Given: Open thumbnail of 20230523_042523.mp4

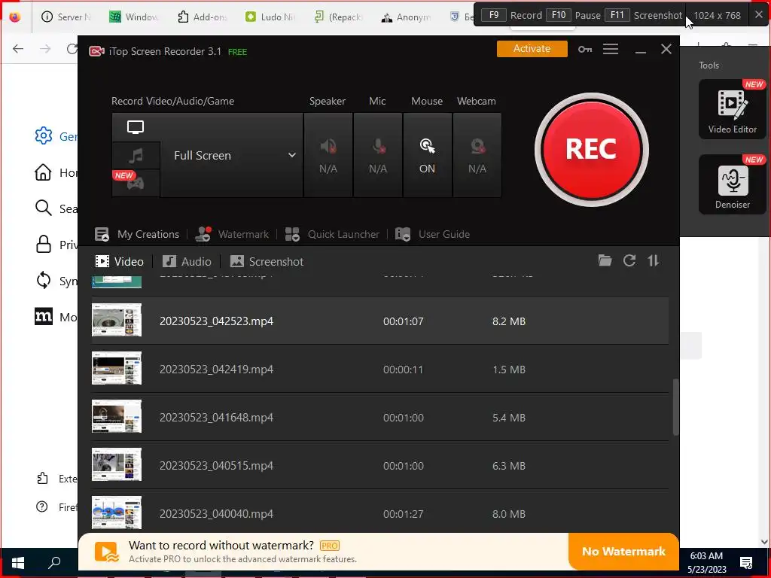Looking at the screenshot, I should [117, 320].
